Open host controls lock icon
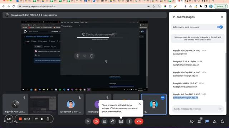This screenshot has height=128, width=229. point(222,122)
